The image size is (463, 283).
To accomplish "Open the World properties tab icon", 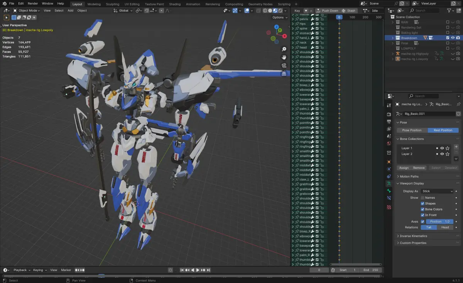I will (x=389, y=143).
